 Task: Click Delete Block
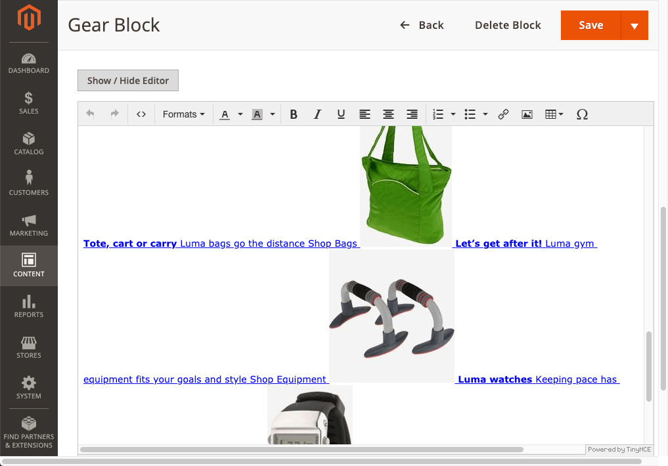tap(508, 26)
